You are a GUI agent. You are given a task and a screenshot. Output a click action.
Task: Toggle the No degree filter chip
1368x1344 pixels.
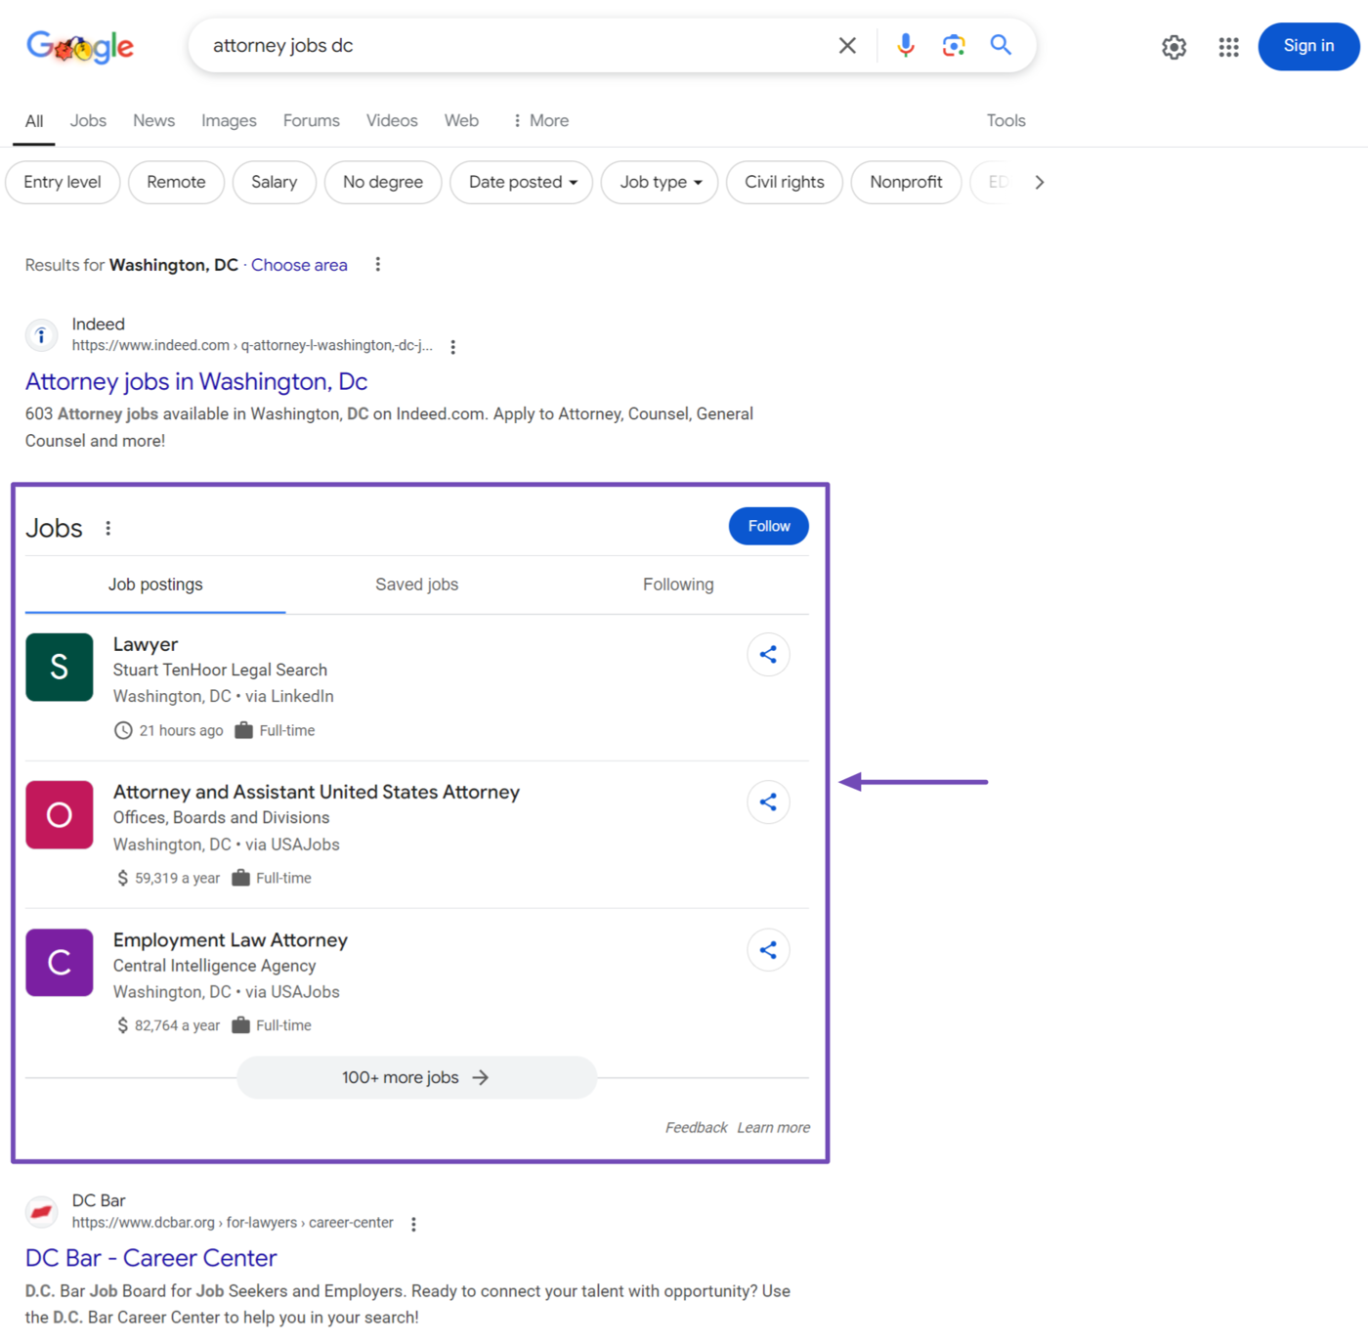pos(383,183)
